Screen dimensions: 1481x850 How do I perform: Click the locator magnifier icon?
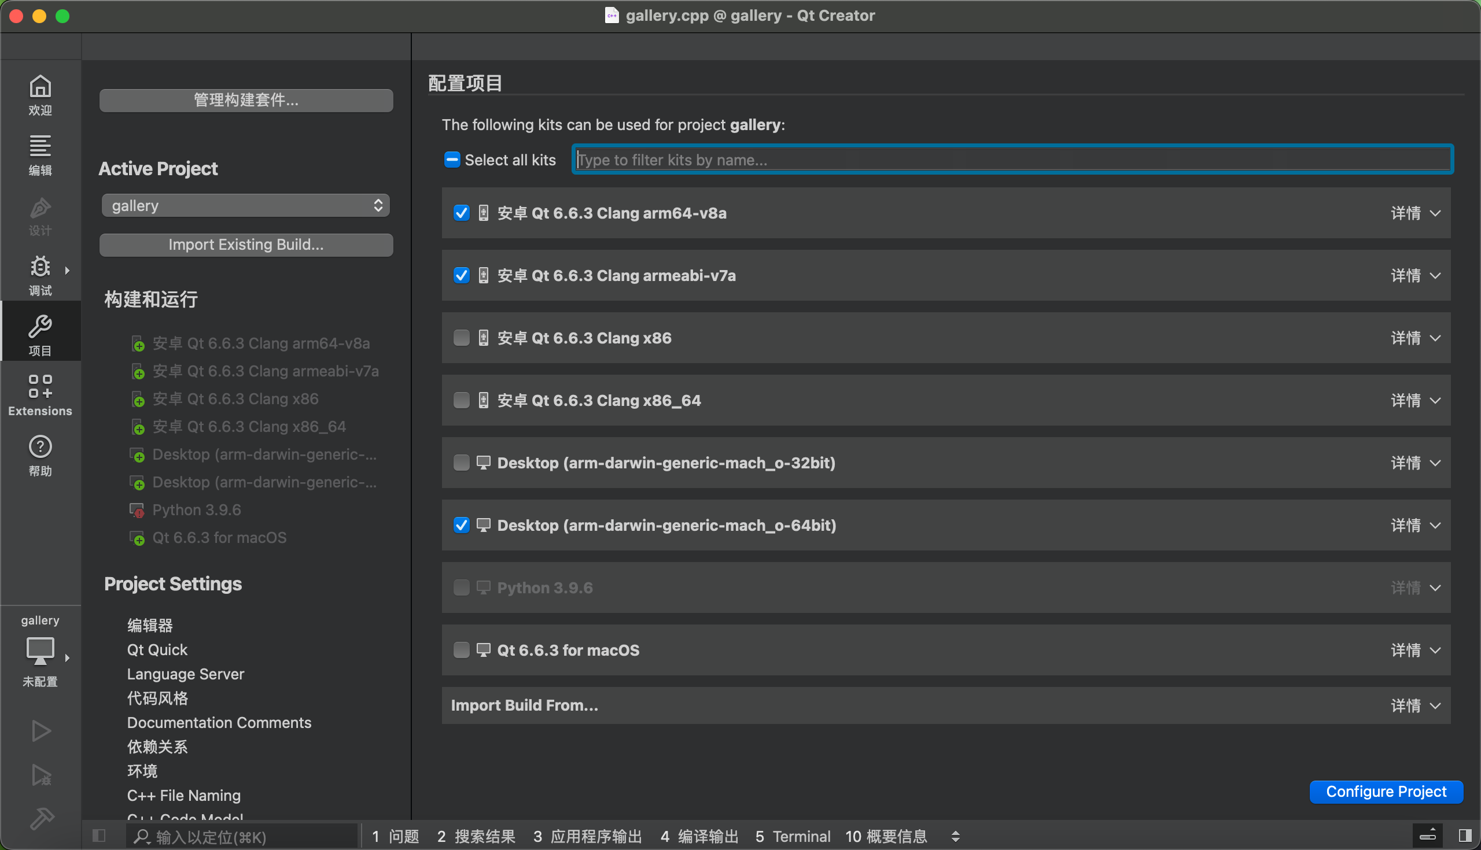point(141,837)
